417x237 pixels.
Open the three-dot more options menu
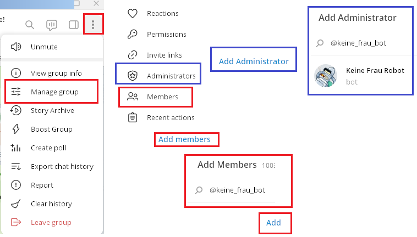click(94, 24)
